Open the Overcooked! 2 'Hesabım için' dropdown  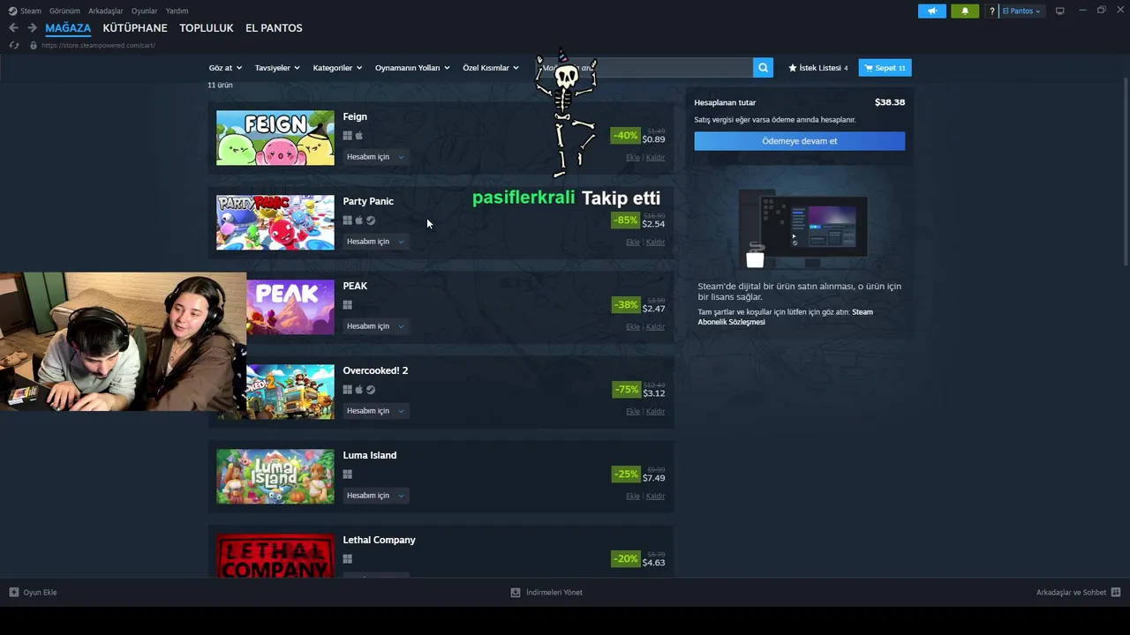(x=375, y=411)
